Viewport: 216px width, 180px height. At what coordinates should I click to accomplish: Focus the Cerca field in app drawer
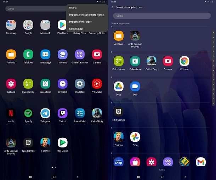pyautogui.click(x=36, y=9)
